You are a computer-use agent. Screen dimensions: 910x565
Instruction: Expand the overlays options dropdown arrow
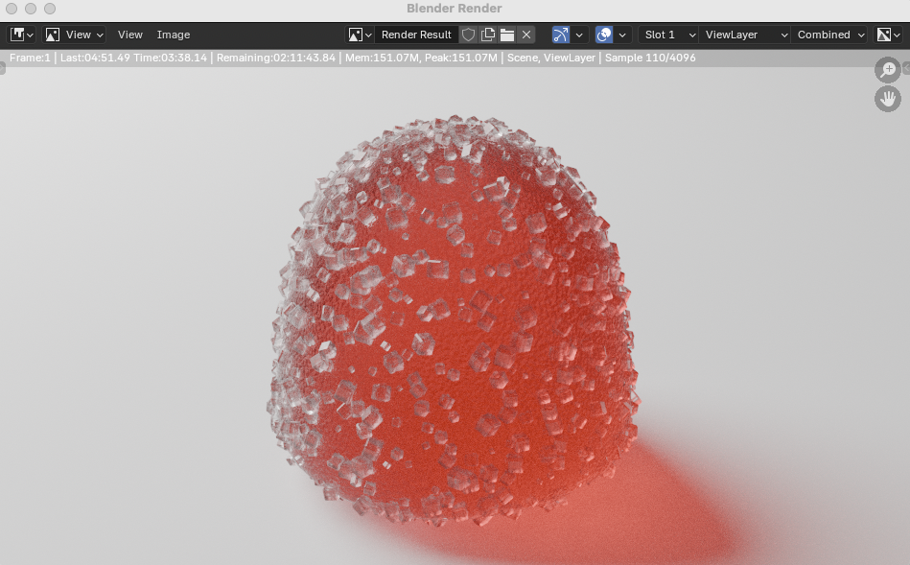pos(622,35)
